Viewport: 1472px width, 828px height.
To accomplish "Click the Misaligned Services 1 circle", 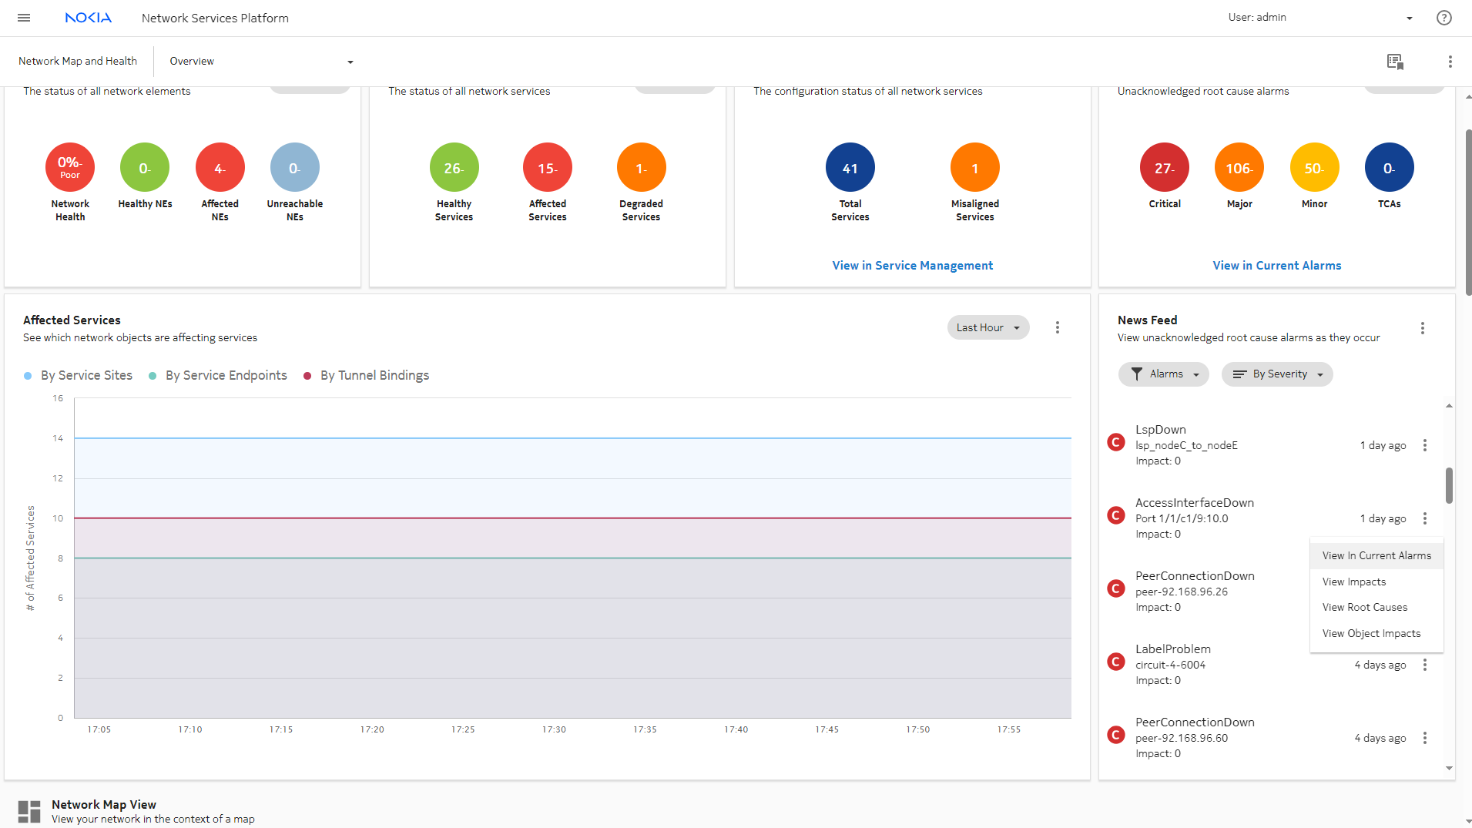I will [975, 167].
